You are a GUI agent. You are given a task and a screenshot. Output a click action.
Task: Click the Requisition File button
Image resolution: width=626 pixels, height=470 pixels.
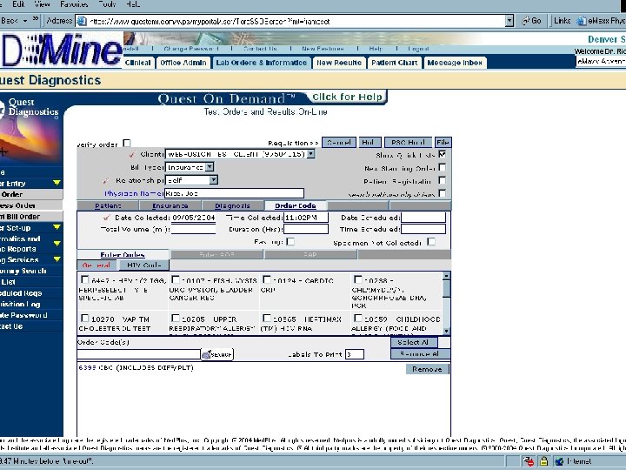(x=443, y=142)
